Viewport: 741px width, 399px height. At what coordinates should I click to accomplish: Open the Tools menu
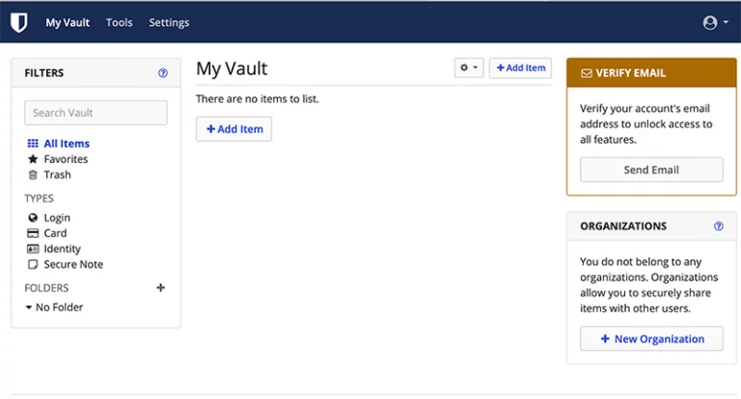coord(119,23)
